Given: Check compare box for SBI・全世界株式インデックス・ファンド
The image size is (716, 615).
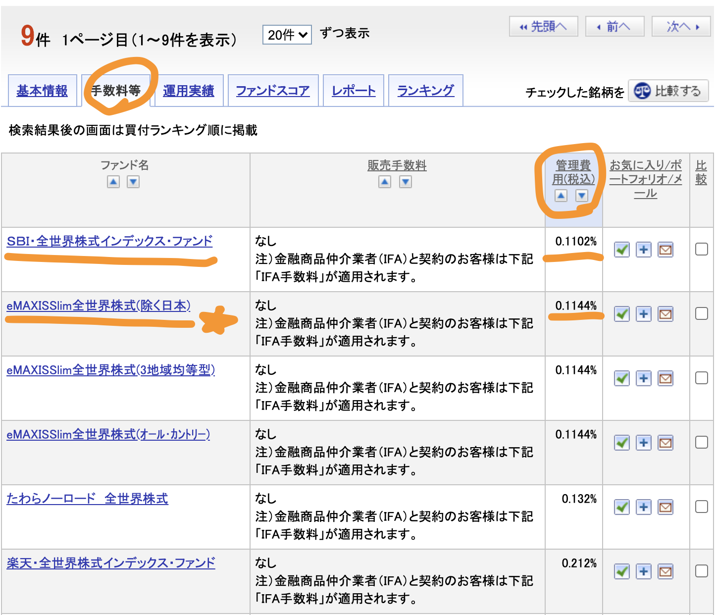Looking at the screenshot, I should click(701, 249).
